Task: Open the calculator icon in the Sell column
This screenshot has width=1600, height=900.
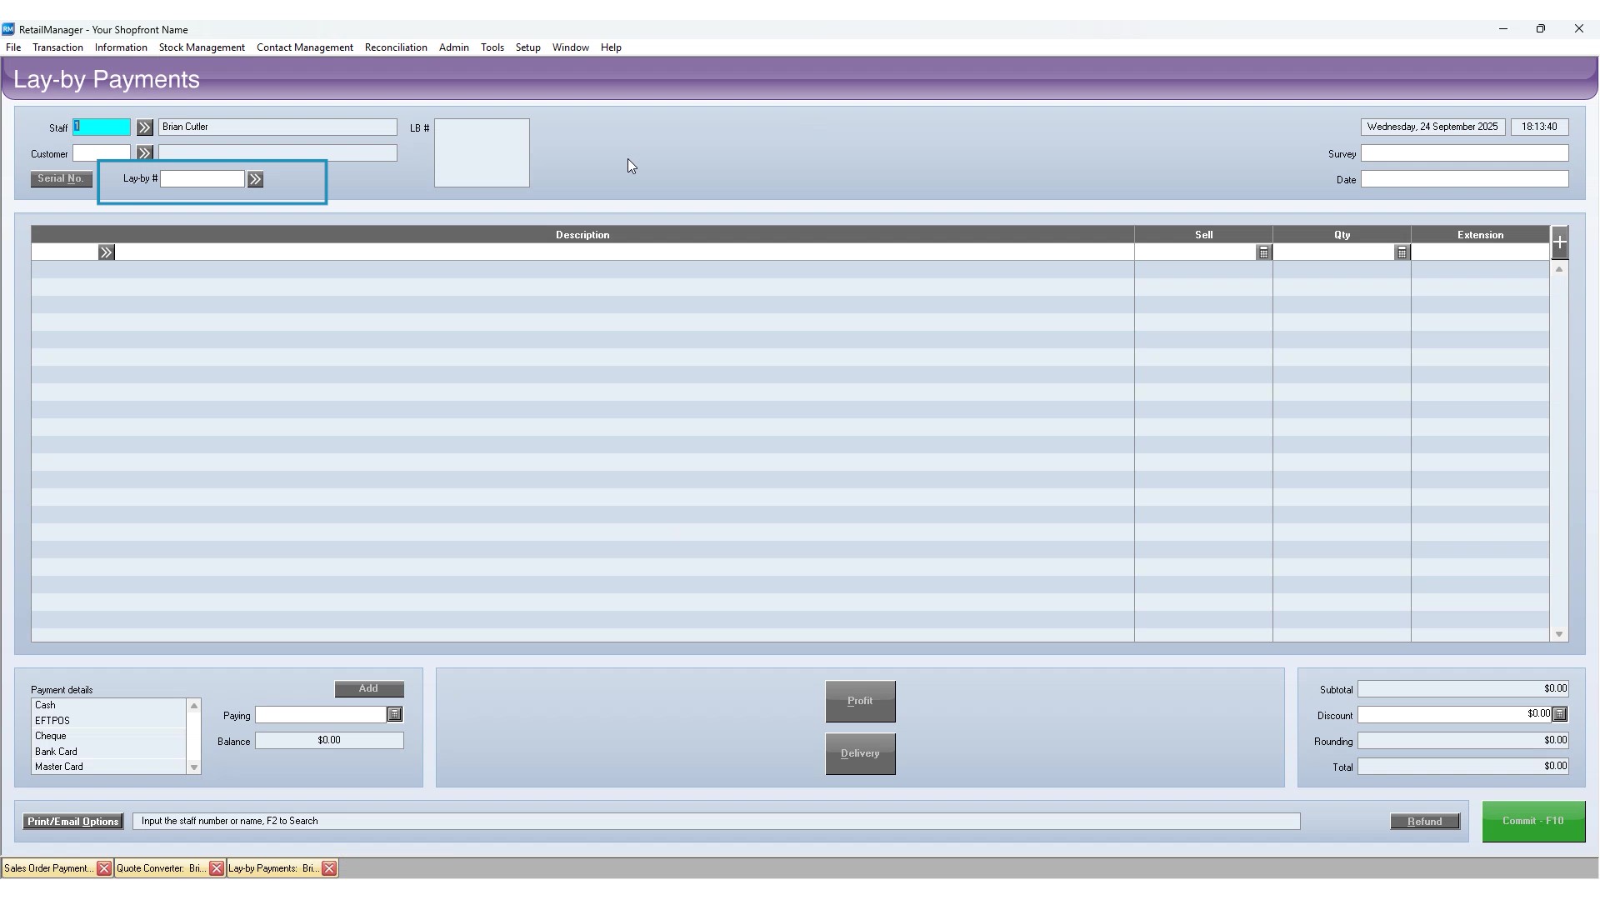Action: (x=1263, y=252)
